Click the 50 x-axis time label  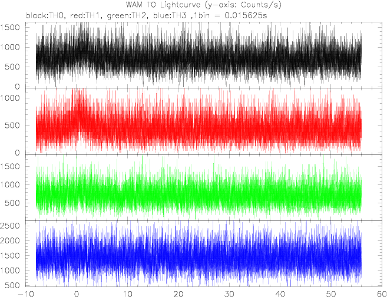331,294
